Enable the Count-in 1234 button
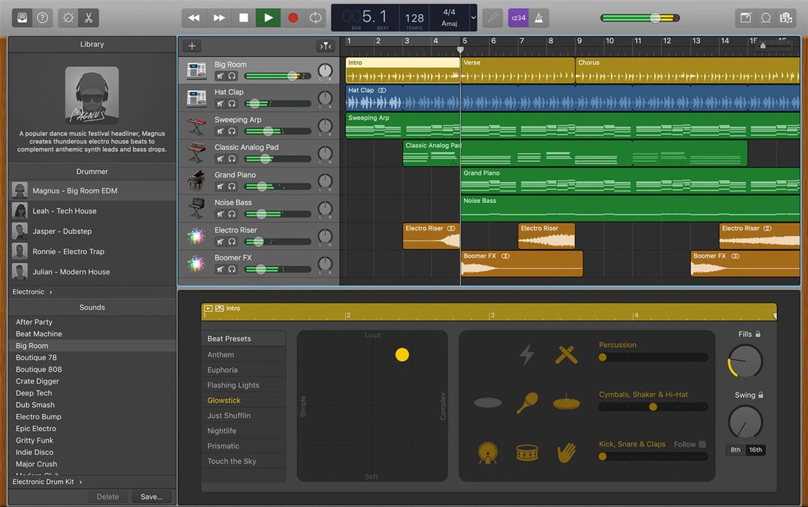Image resolution: width=808 pixels, height=507 pixels. pyautogui.click(x=517, y=17)
